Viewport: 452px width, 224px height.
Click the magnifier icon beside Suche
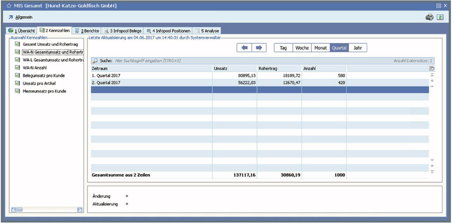pyautogui.click(x=95, y=61)
